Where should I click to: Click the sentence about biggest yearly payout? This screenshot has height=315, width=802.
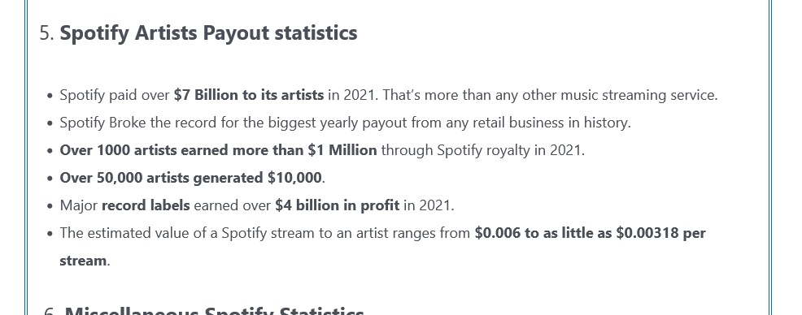pos(345,123)
